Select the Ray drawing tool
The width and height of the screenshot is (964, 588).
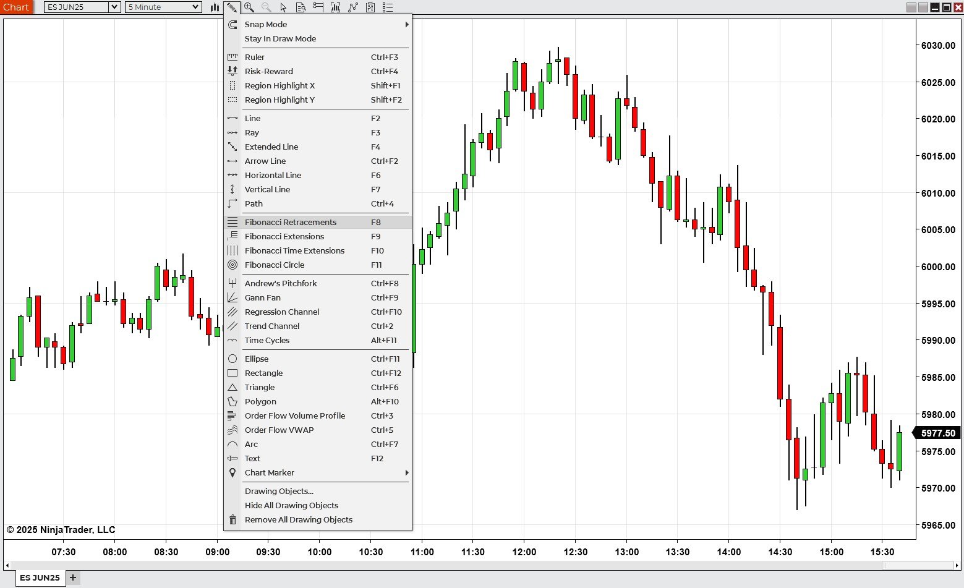tap(318, 132)
